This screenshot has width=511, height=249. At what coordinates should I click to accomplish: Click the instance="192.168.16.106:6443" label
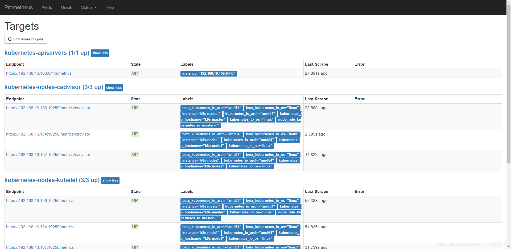(x=209, y=74)
